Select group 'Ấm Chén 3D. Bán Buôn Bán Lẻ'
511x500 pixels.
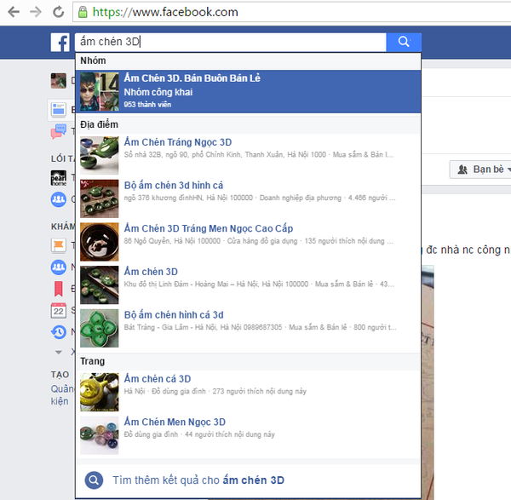(x=248, y=92)
